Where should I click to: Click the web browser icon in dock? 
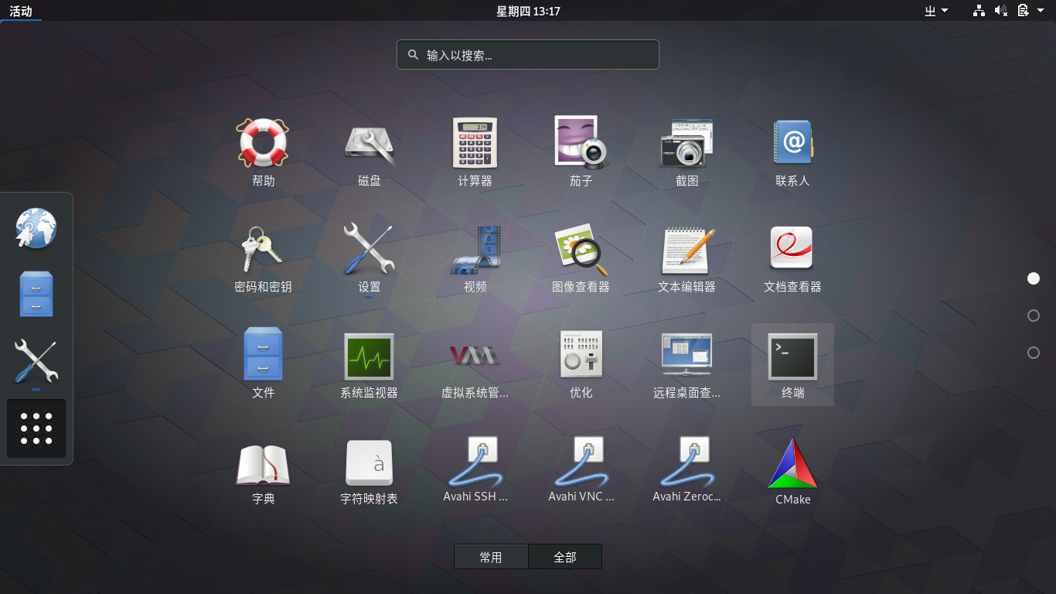coord(36,228)
